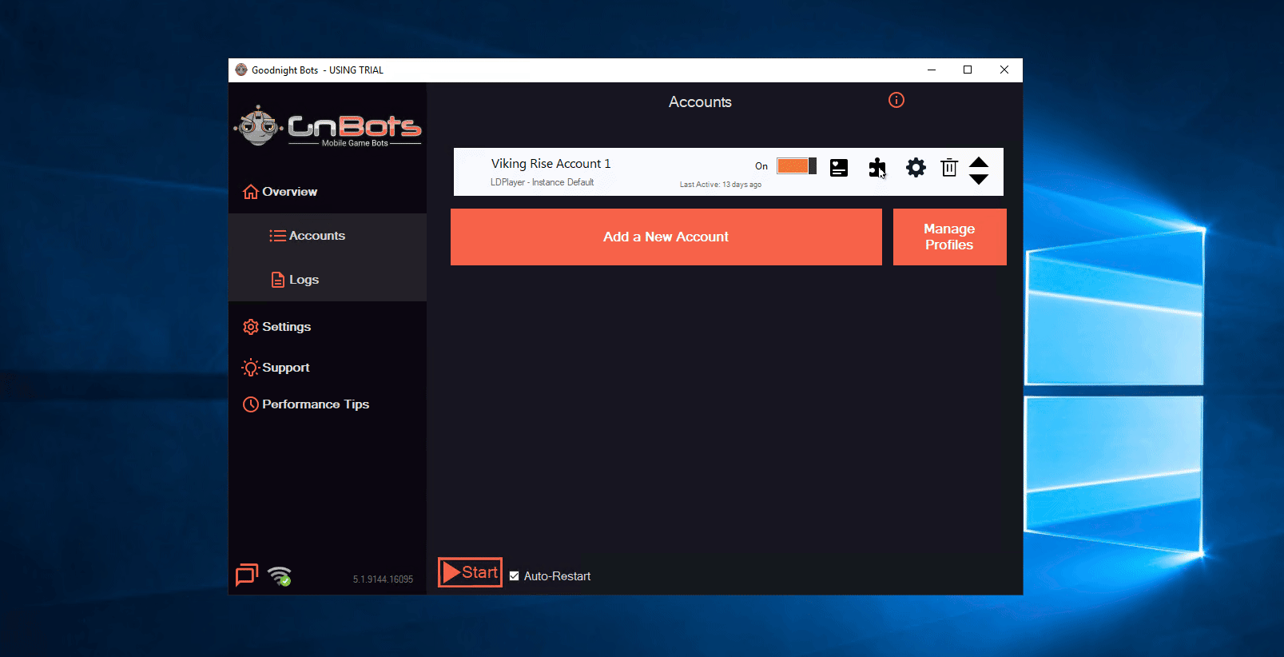Open the puzzle-piece plugins icon
Viewport: 1284px width, 657px height.
pyautogui.click(x=877, y=167)
